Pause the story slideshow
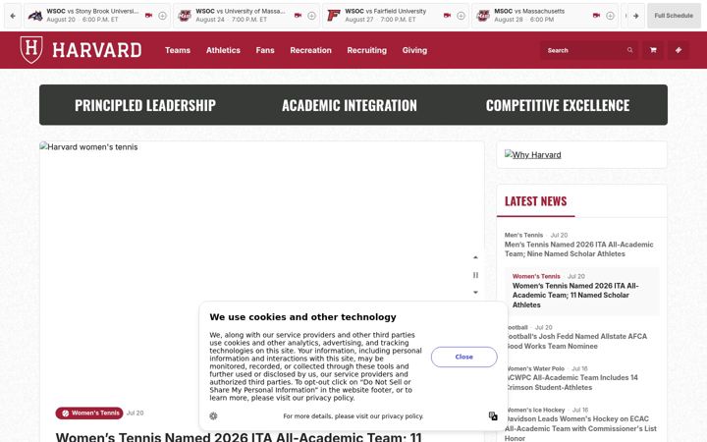Screen dimensions: 707x442 tap(475, 275)
